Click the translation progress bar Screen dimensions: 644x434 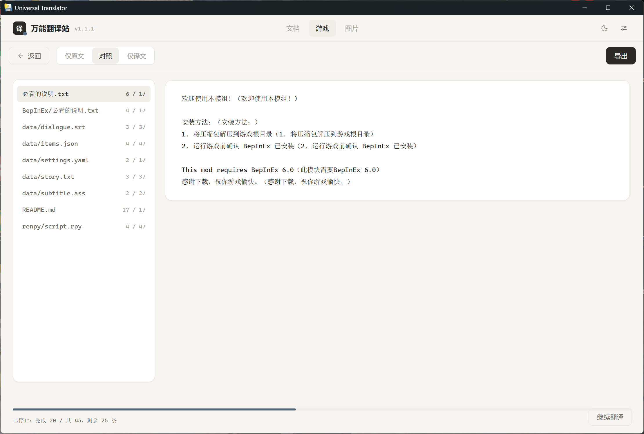tap(322, 409)
